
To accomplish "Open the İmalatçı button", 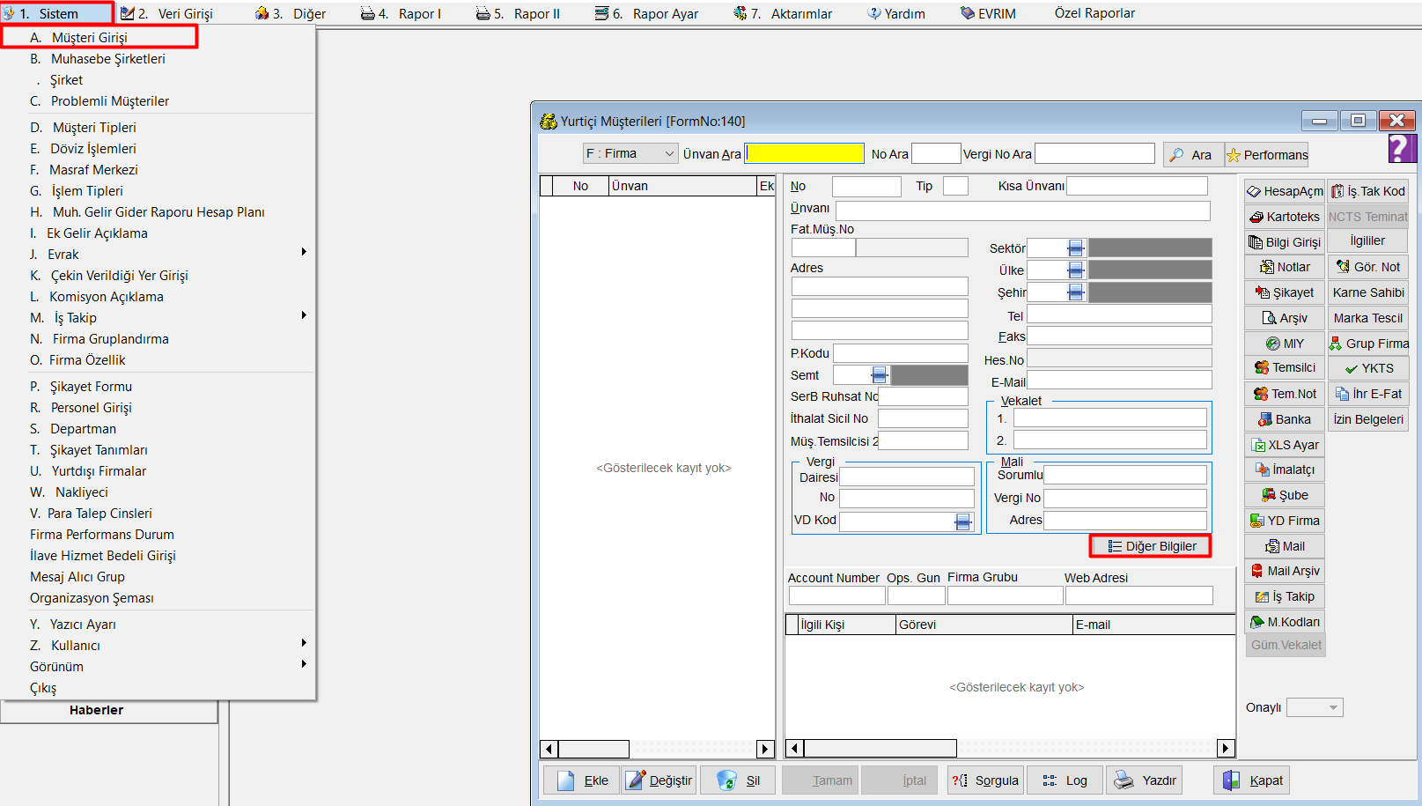I will [x=1285, y=470].
